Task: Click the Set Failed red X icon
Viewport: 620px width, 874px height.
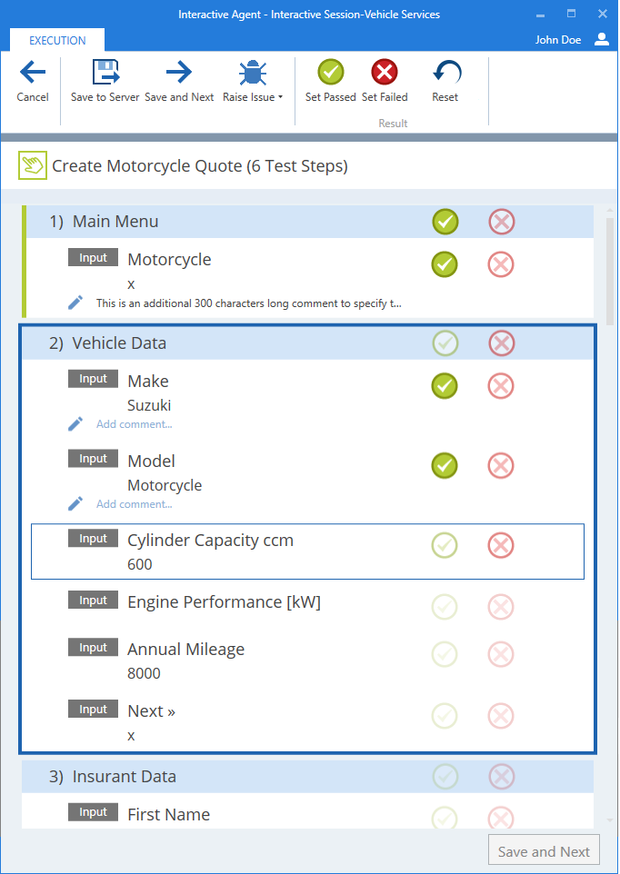Action: tap(385, 73)
